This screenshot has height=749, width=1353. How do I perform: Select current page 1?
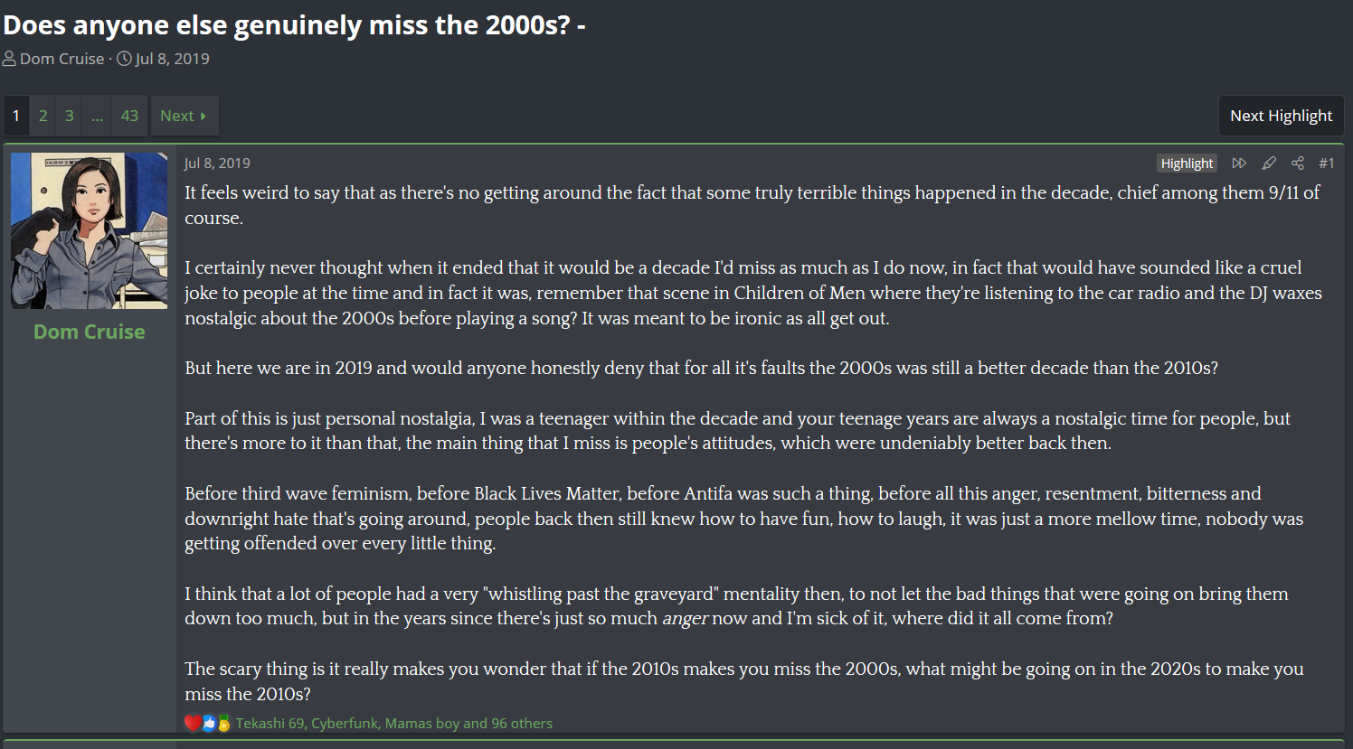tap(16, 116)
